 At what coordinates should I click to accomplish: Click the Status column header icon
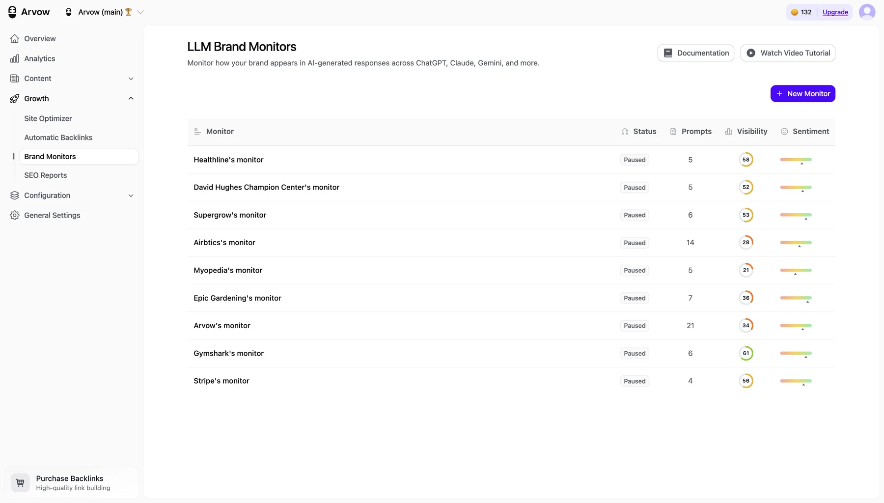625,132
